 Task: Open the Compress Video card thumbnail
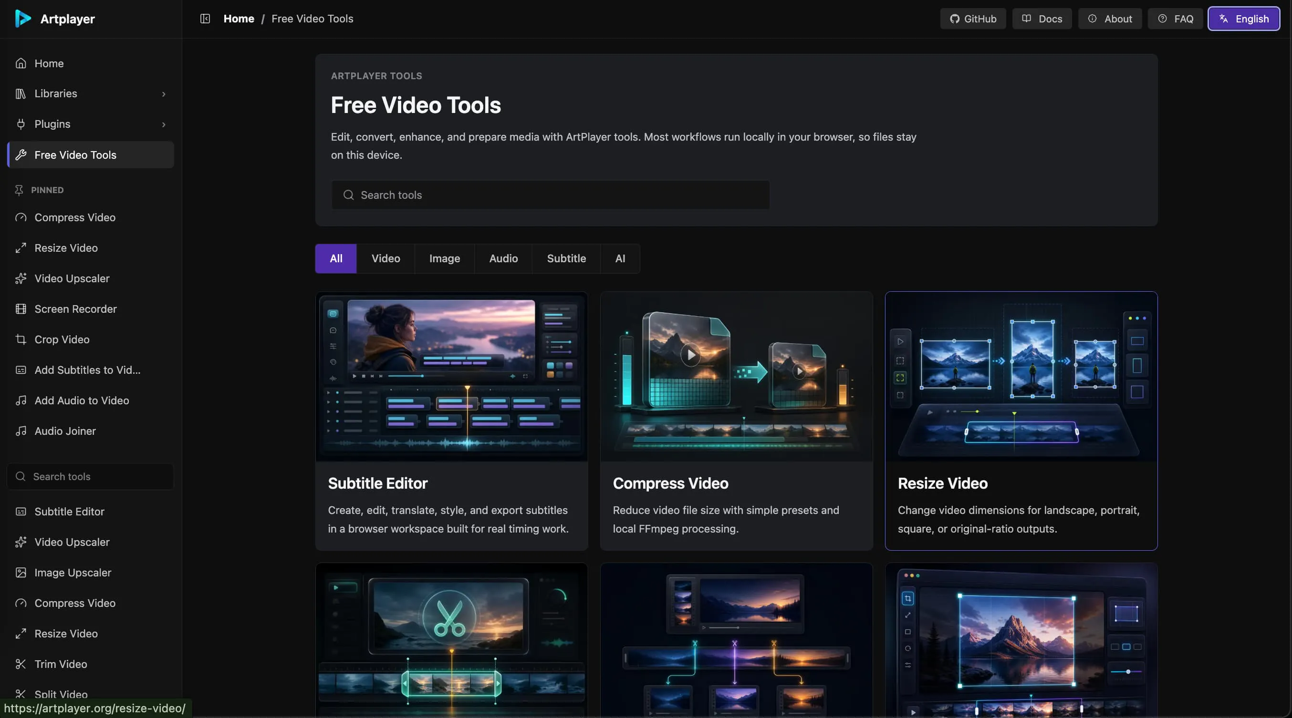(x=736, y=376)
